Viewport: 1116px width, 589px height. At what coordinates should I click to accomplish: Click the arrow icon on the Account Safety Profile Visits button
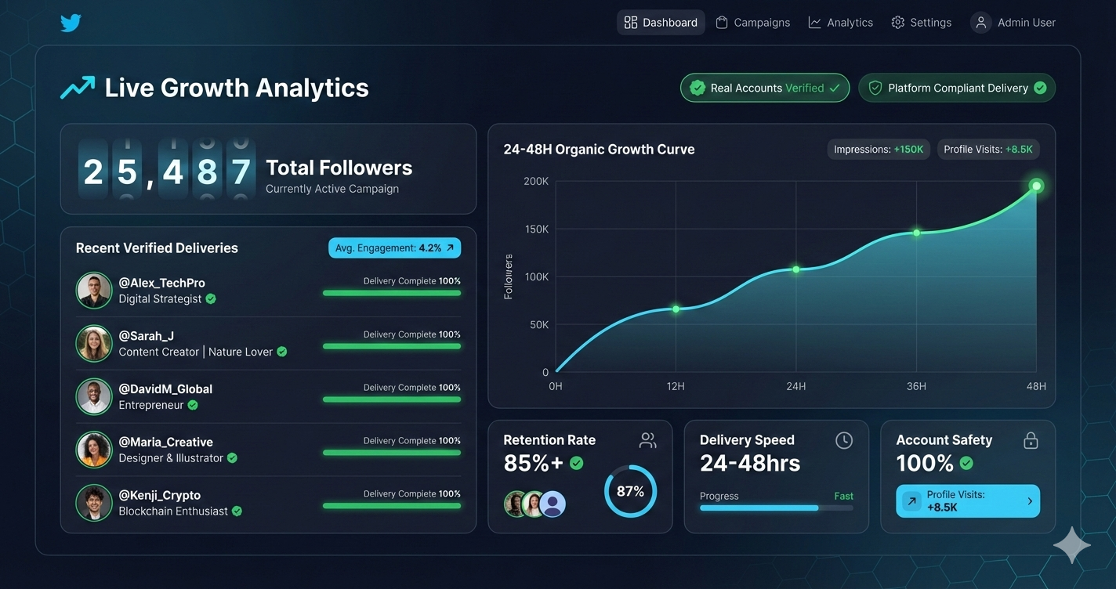click(911, 501)
